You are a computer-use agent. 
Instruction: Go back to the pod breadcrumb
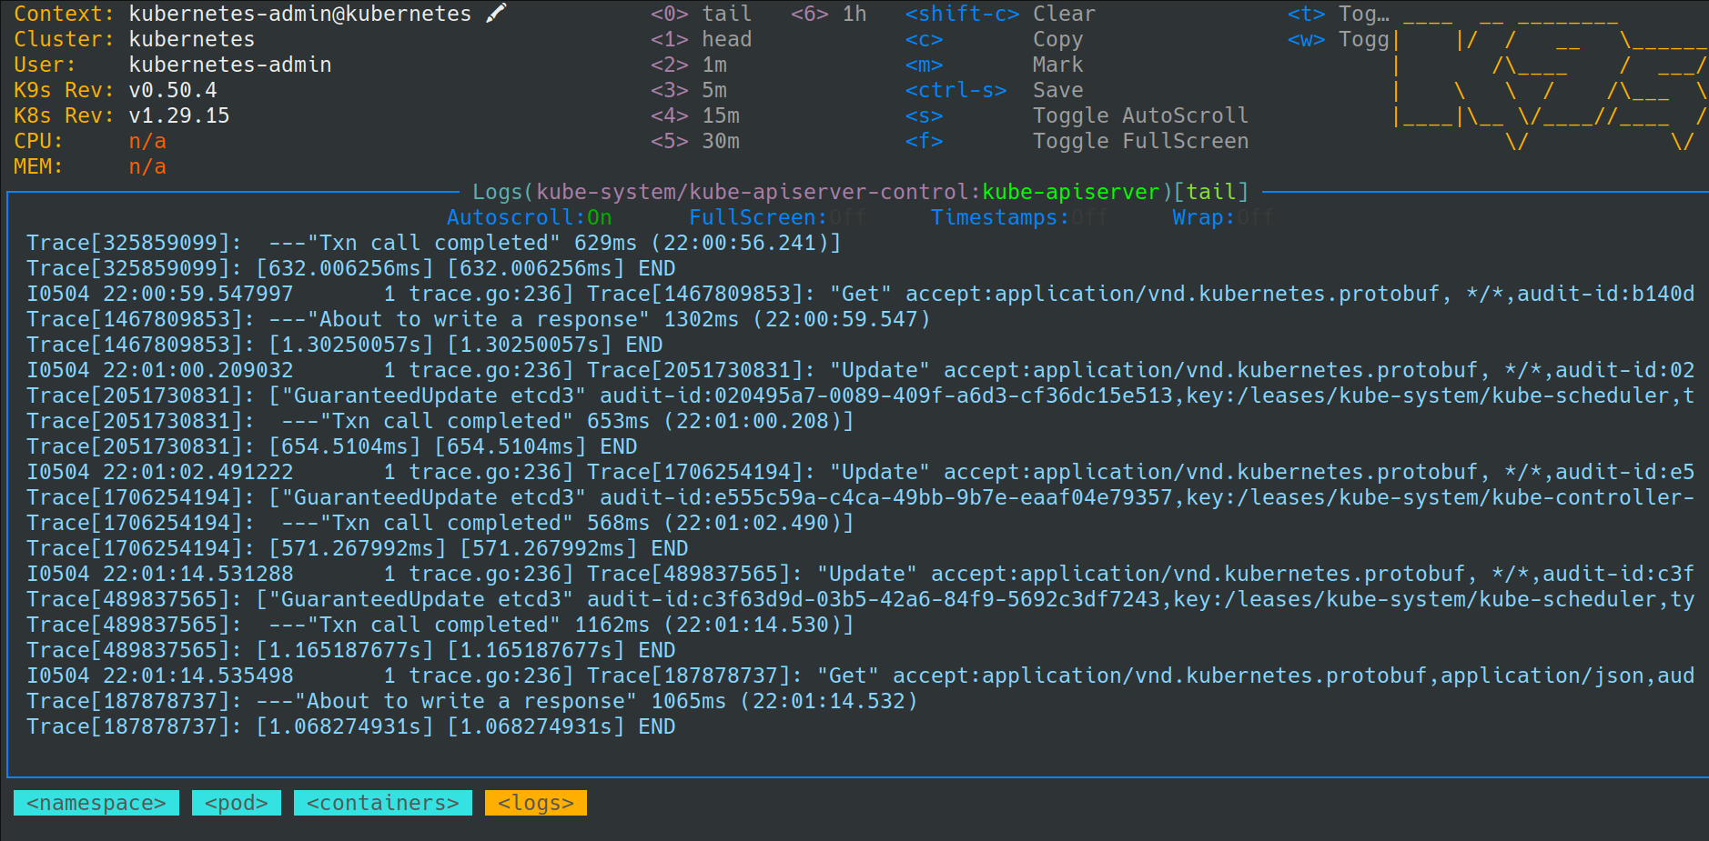tap(237, 803)
